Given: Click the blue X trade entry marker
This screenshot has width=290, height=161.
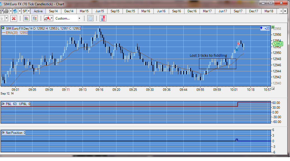Looking at the screenshot, I should (237, 50).
